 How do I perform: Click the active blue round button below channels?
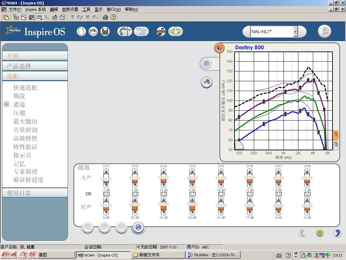click(138, 227)
